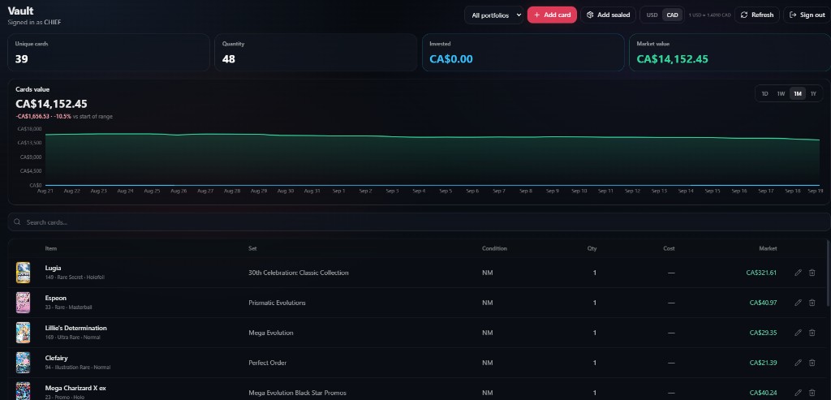Screen dimensions: 831x400
Task: Switch currency to USD
Action: point(652,15)
